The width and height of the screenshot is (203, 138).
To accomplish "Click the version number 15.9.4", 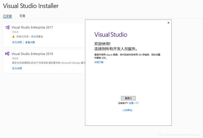I will pos(15,32).
